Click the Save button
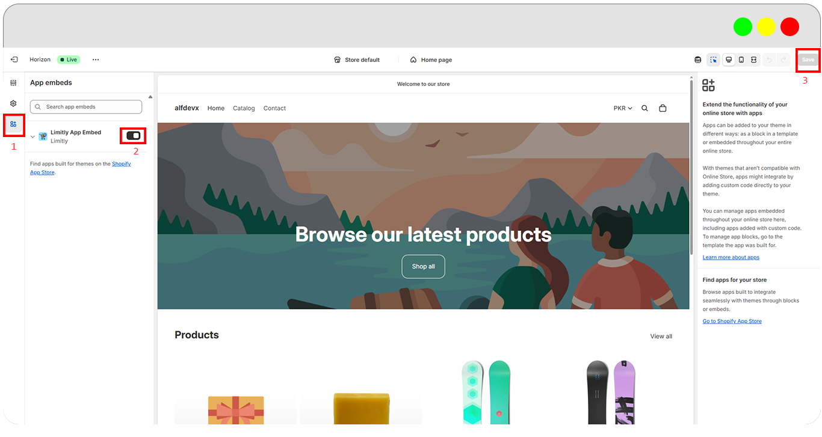Screen dimensions: 822x437 pos(808,60)
